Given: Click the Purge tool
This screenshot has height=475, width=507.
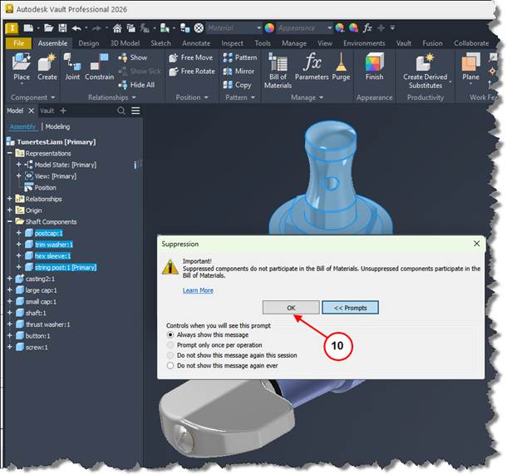Looking at the screenshot, I should pyautogui.click(x=341, y=67).
